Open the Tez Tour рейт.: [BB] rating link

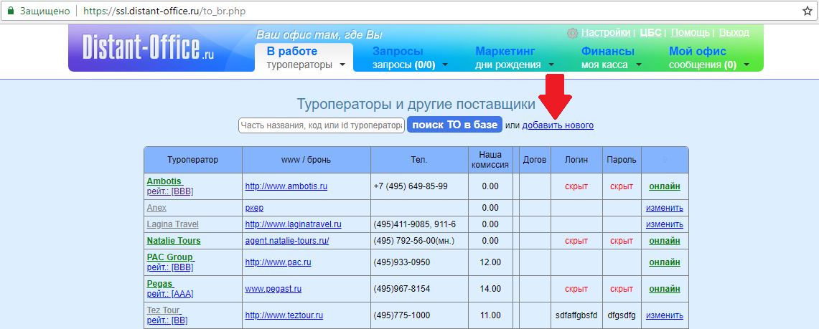167,320
